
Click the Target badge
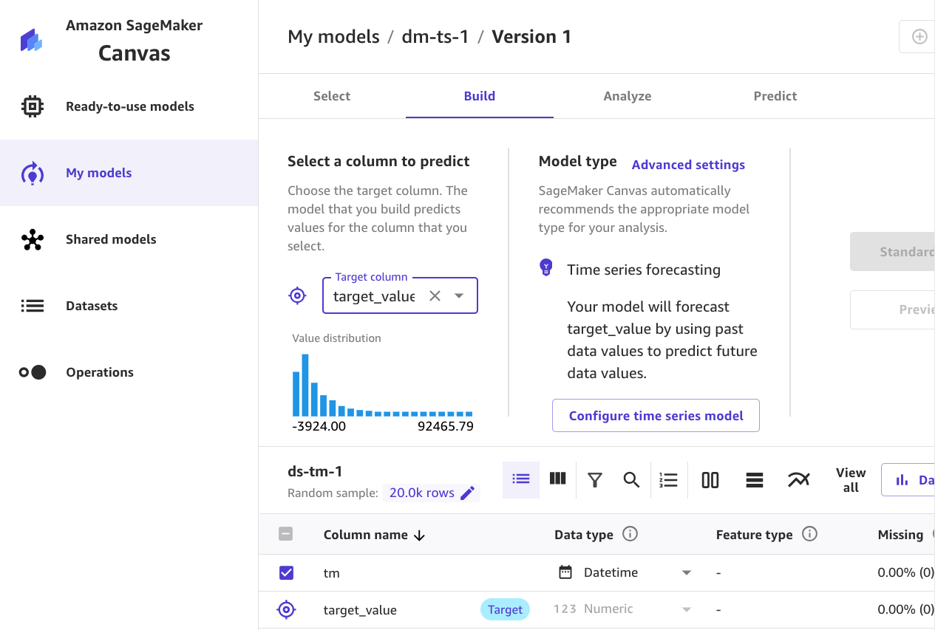click(505, 609)
